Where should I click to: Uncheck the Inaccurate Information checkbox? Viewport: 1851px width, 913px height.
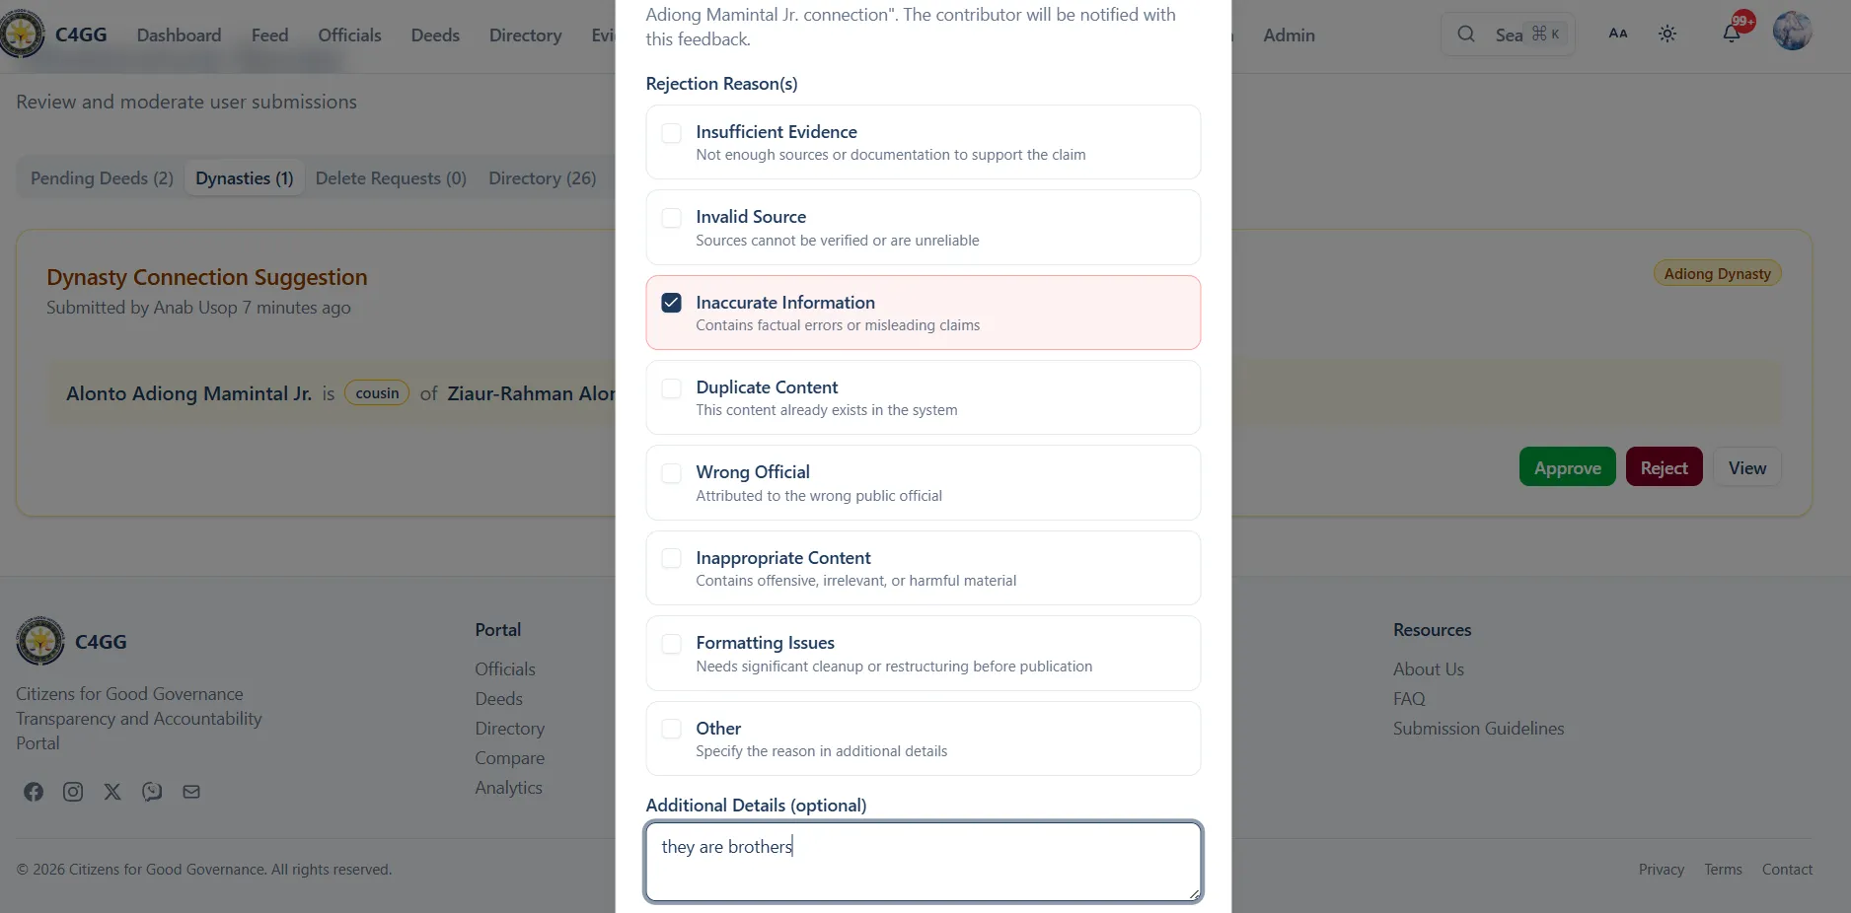[x=672, y=303]
